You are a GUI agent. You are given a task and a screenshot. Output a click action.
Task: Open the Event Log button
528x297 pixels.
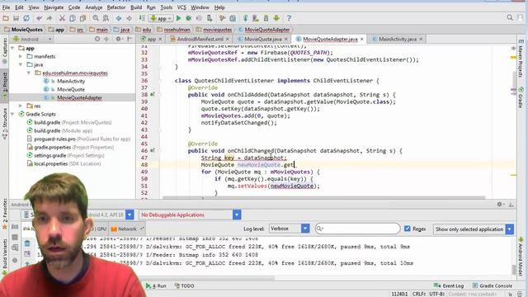(x=449, y=286)
